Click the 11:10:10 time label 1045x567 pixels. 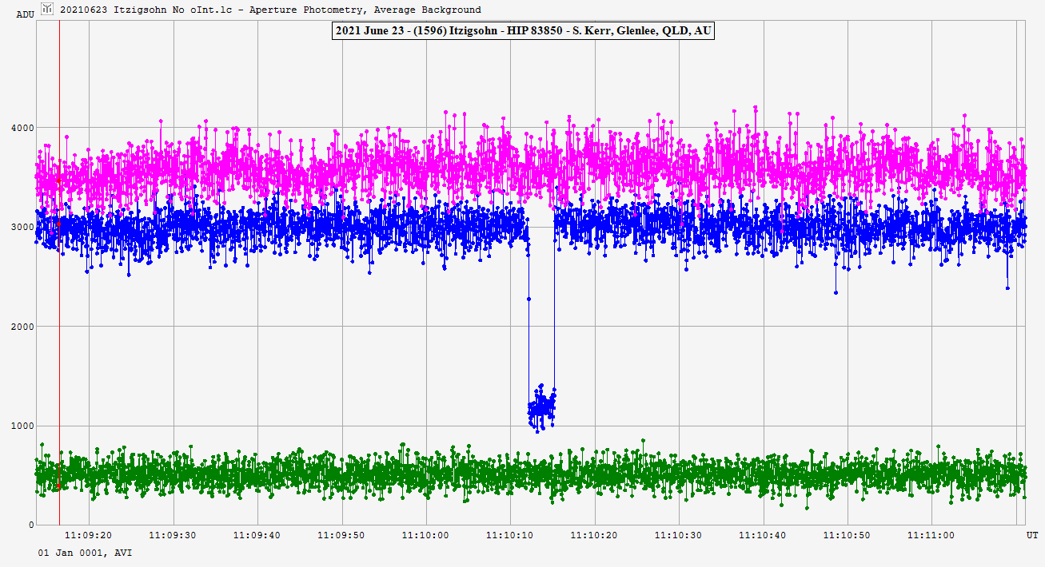pos(510,536)
